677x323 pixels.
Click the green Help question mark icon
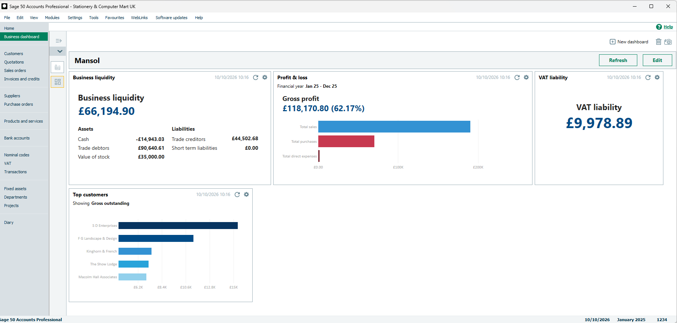(659, 27)
